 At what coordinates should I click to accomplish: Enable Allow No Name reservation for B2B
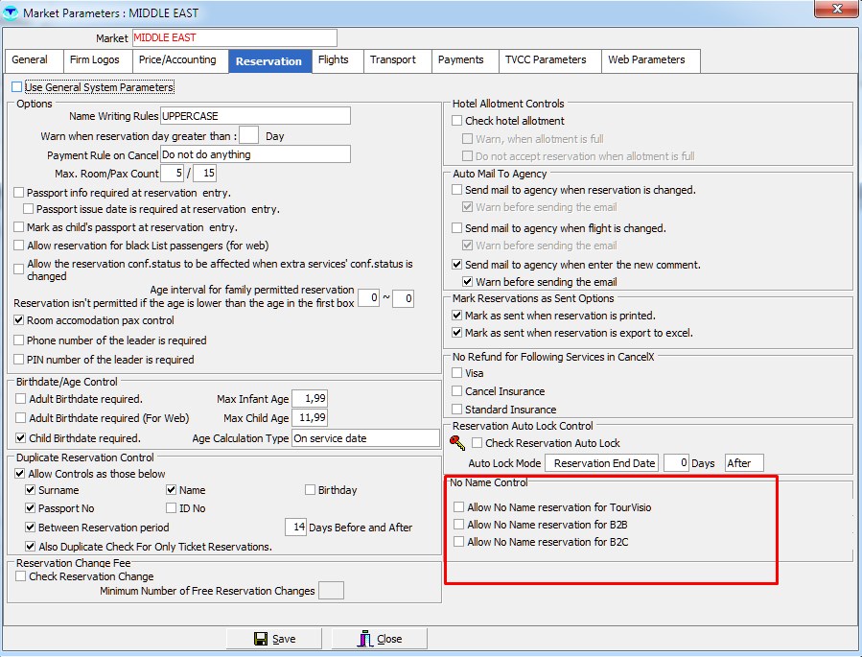pyautogui.click(x=459, y=525)
